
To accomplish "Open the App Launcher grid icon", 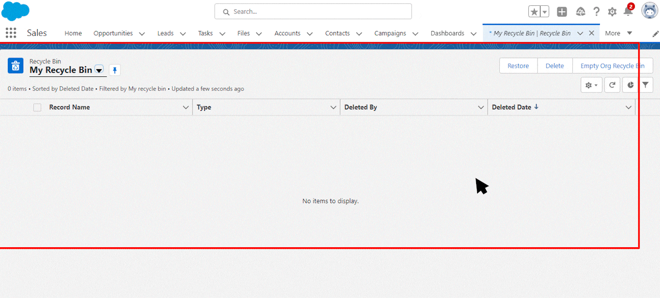I will click(11, 33).
